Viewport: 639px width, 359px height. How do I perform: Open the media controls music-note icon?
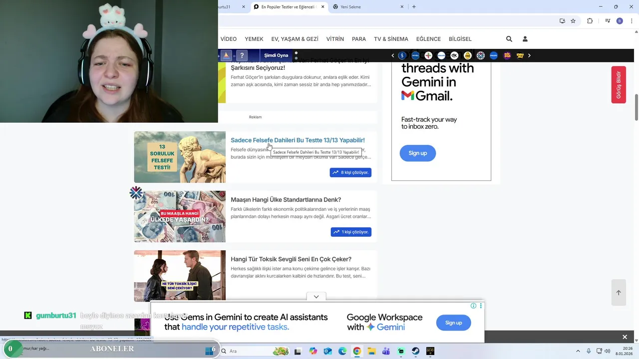(608, 21)
